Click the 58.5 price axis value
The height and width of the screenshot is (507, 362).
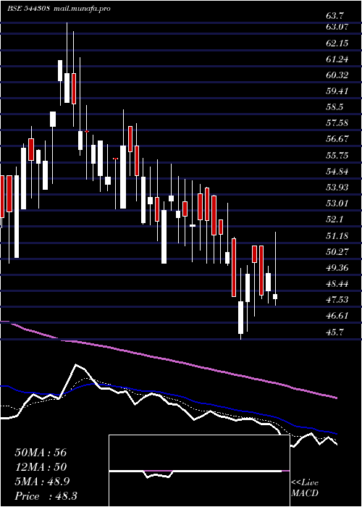[335, 107]
